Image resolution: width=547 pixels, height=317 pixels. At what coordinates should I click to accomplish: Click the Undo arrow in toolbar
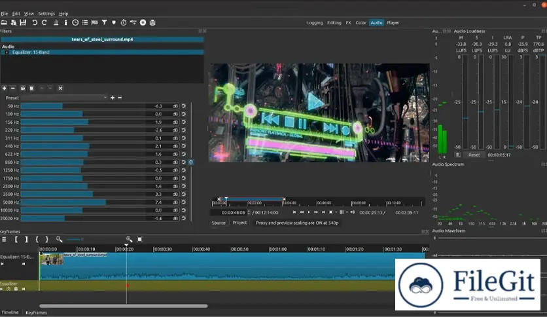[x=35, y=23]
